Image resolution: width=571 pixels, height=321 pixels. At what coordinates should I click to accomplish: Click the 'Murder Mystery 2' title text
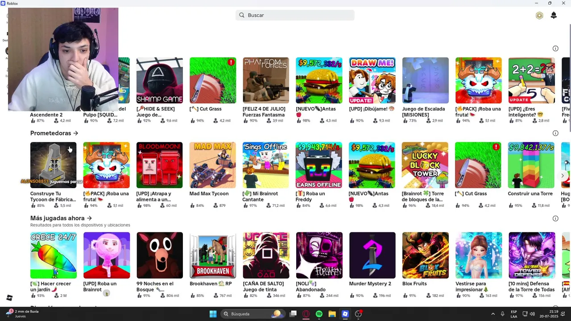pos(370,284)
